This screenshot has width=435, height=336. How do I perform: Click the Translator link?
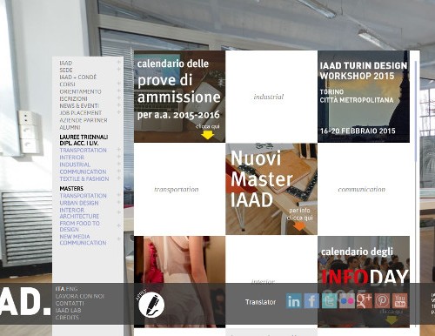(x=260, y=302)
